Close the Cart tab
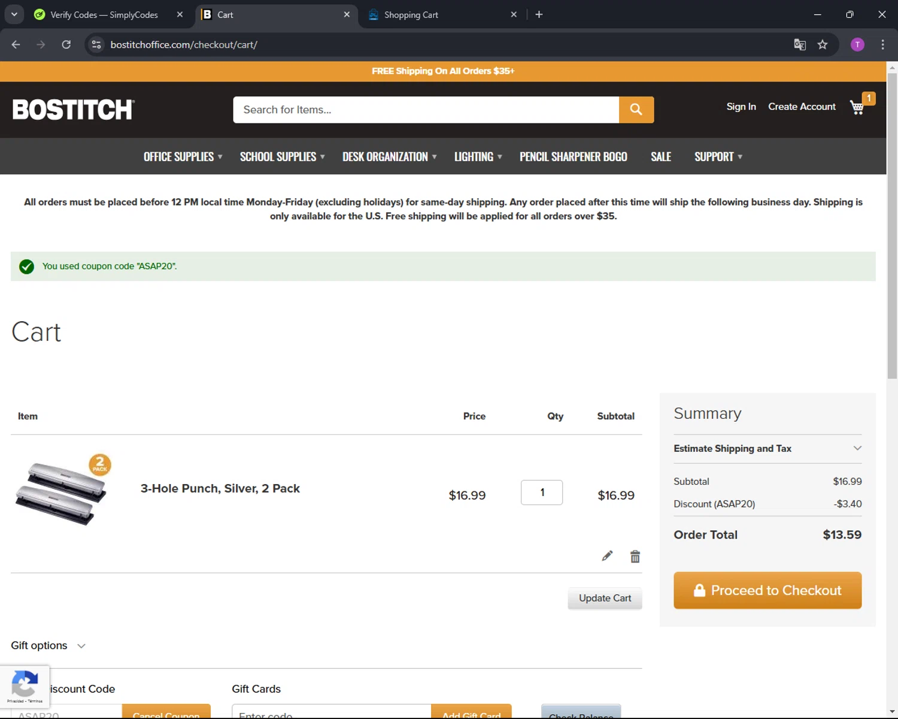 point(347,14)
